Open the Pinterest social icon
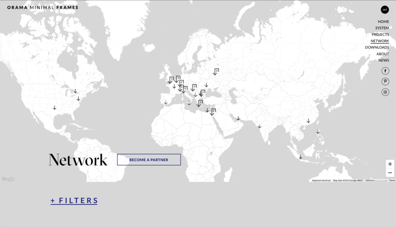The height and width of the screenshot is (227, 396). click(x=385, y=81)
